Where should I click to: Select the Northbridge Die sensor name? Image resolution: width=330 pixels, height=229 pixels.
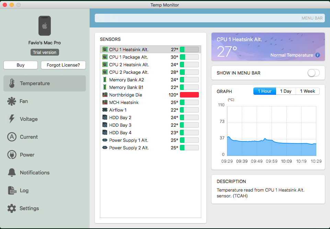pyautogui.click(x=125, y=95)
